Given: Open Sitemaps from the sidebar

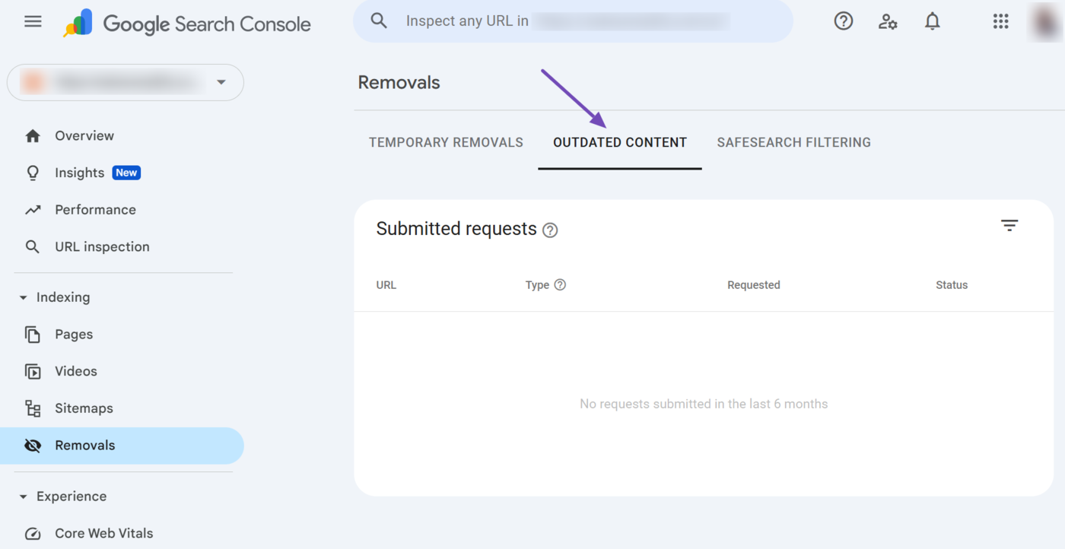Looking at the screenshot, I should pos(84,408).
